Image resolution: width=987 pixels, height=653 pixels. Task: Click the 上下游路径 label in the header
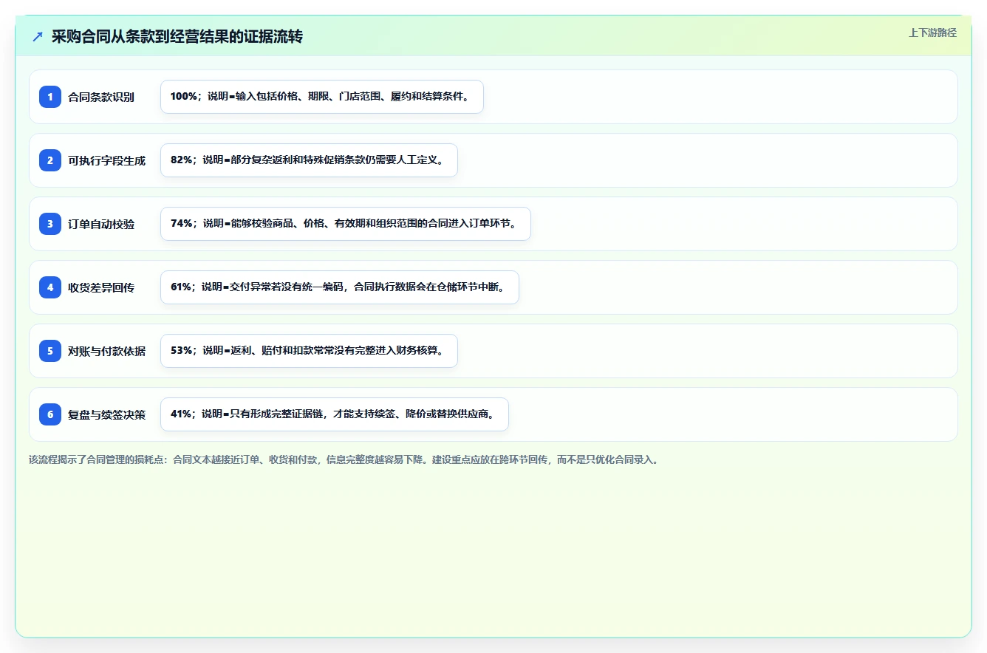pyautogui.click(x=932, y=33)
